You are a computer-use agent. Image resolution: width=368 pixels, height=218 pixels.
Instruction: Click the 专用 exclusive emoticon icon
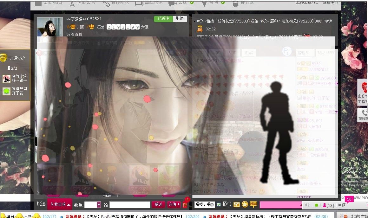253,204
